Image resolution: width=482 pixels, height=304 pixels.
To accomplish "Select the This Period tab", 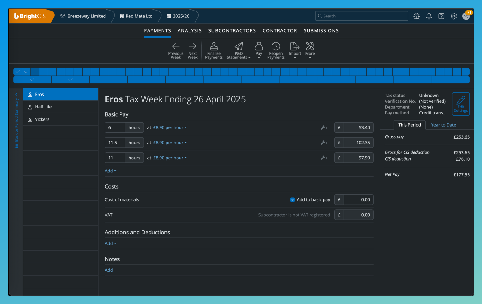I will click(410, 125).
